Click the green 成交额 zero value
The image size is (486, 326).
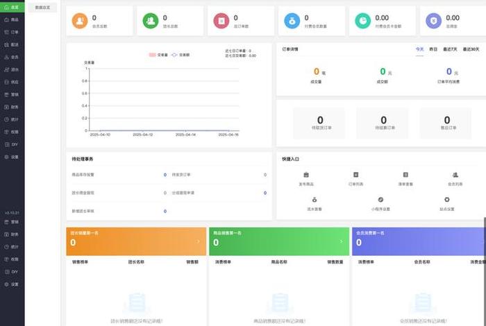pyautogui.click(x=383, y=71)
